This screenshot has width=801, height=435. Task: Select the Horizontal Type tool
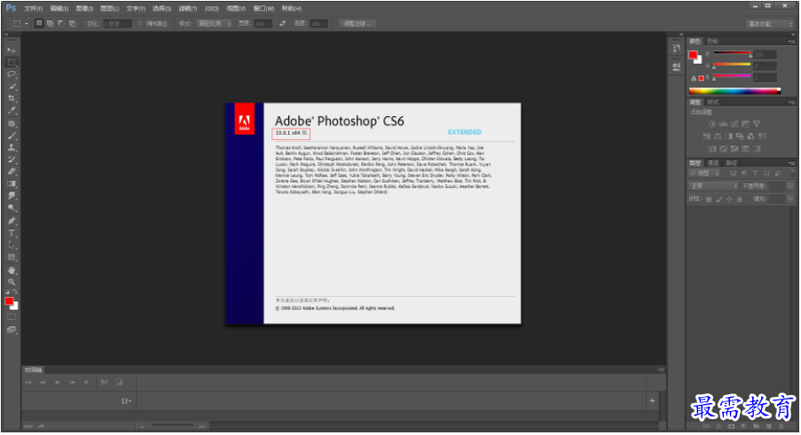(x=12, y=233)
